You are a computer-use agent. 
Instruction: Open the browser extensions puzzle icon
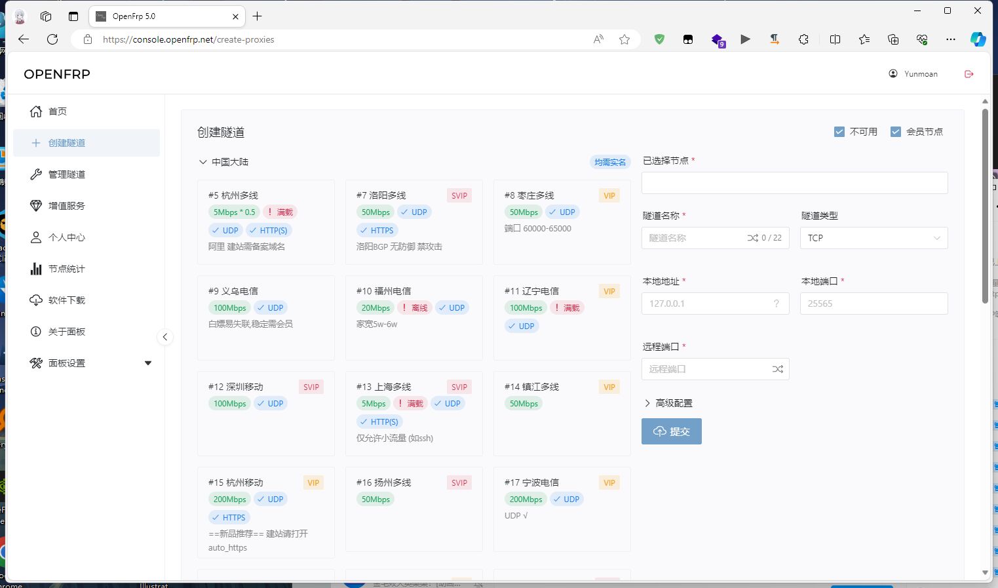tap(803, 39)
